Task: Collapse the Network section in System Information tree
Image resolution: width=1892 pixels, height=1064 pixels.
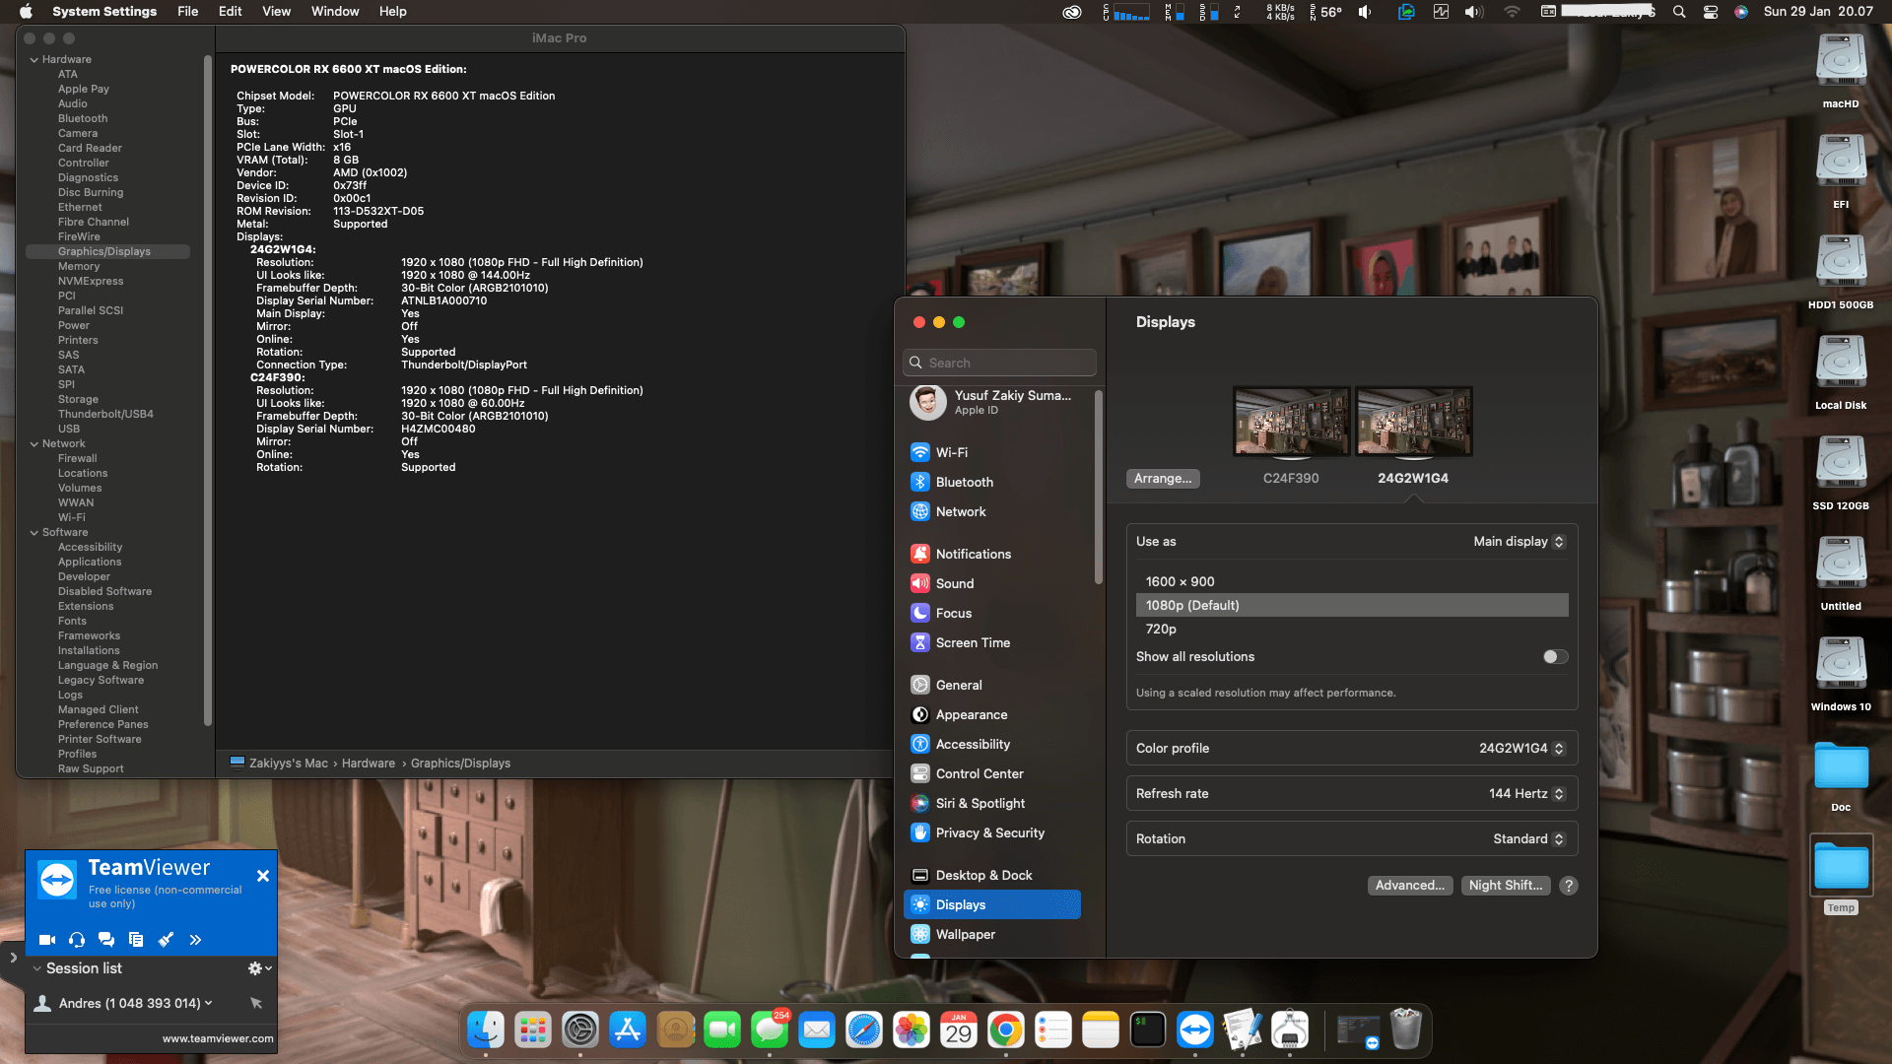Action: coord(34,444)
